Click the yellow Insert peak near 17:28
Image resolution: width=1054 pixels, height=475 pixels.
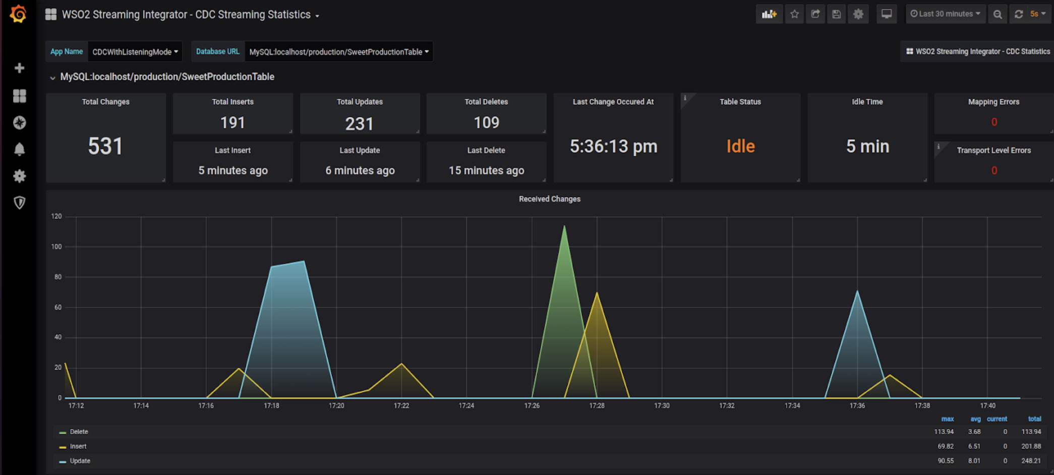point(597,293)
